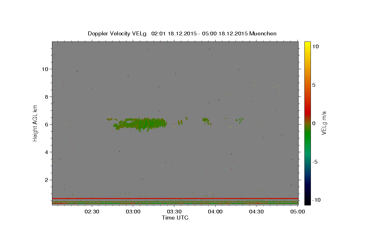Click the red horizontal band near ground level
Image resolution: width=369 pixels, height=246 pixels.
click(175, 198)
